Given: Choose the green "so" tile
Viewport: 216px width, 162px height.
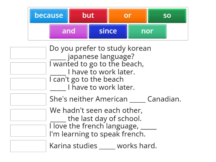Looking at the screenshot, I should [x=167, y=16].
